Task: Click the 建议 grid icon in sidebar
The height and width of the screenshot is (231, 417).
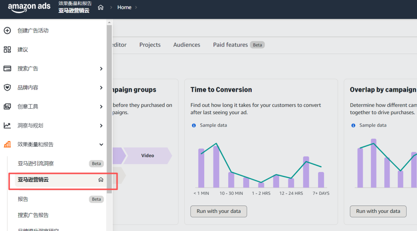Action: pyautogui.click(x=7, y=49)
